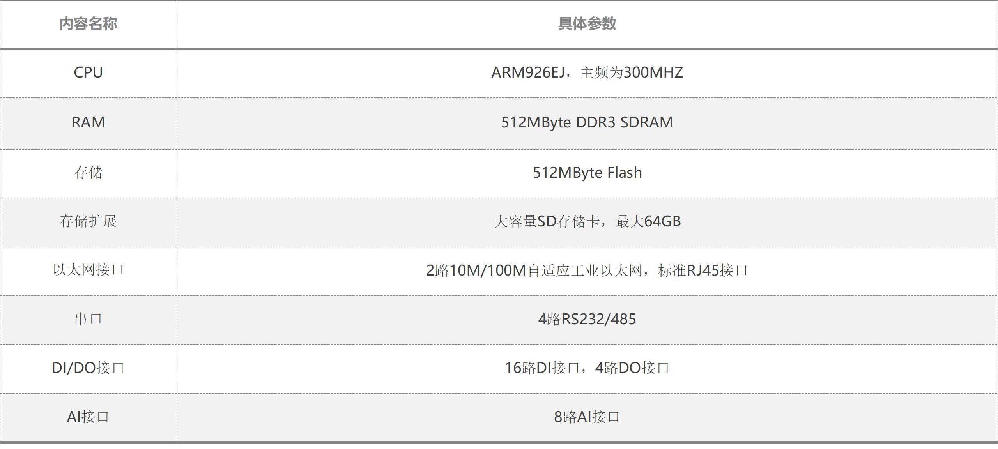Viewport: 998px width, 449px height.
Task: Click the 512MByte Flash cell
Action: [587, 173]
